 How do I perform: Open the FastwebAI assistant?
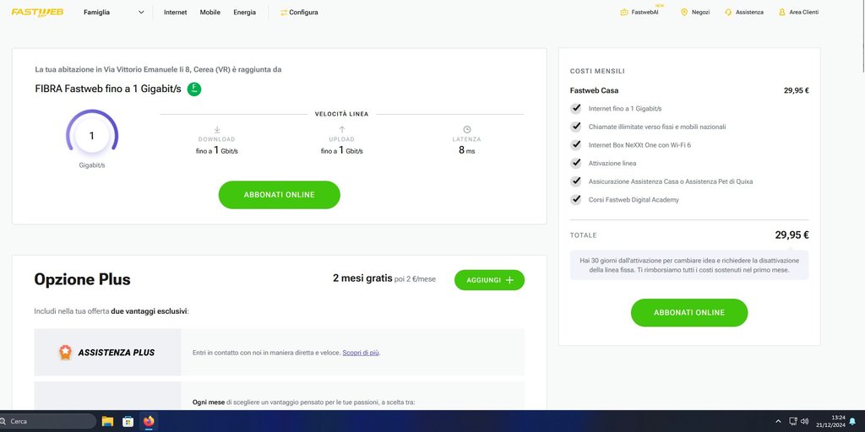point(645,13)
